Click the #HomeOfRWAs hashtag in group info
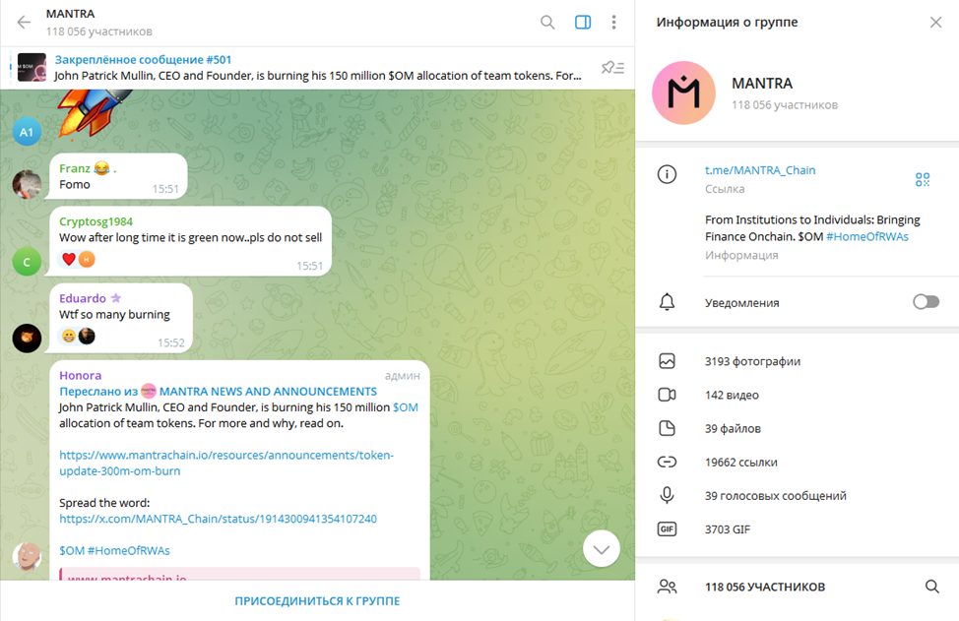 coord(867,236)
